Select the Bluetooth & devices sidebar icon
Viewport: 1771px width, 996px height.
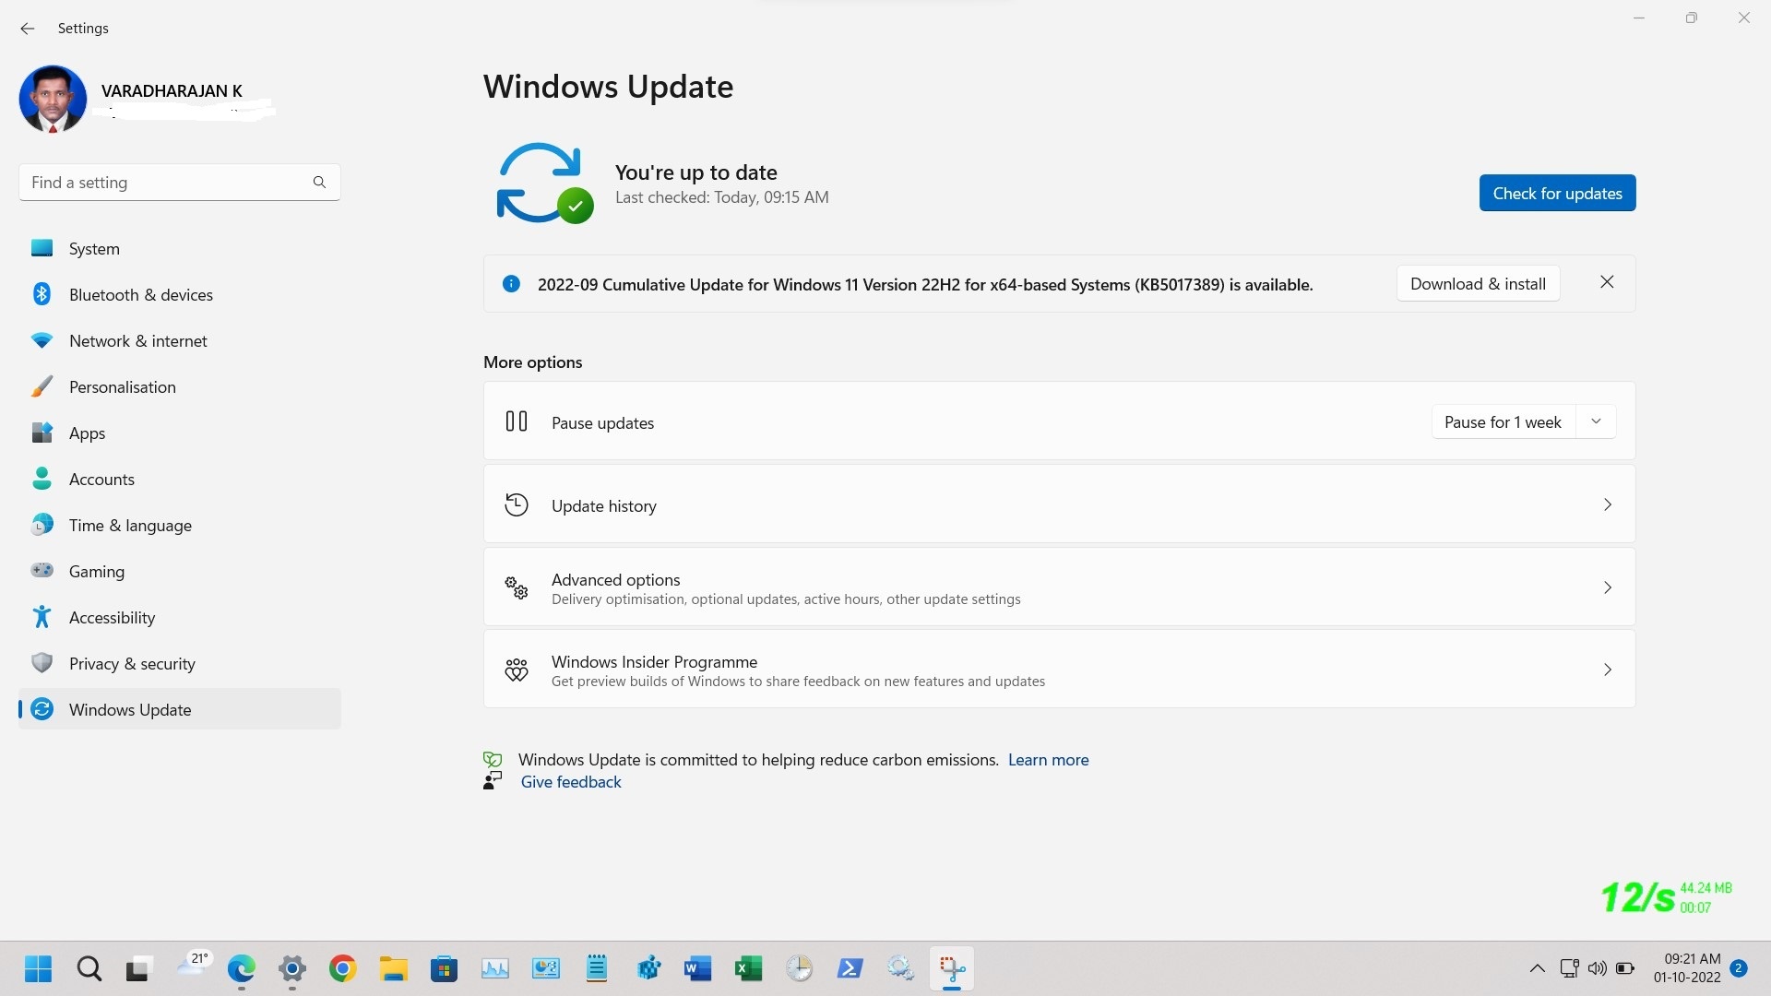coord(42,294)
